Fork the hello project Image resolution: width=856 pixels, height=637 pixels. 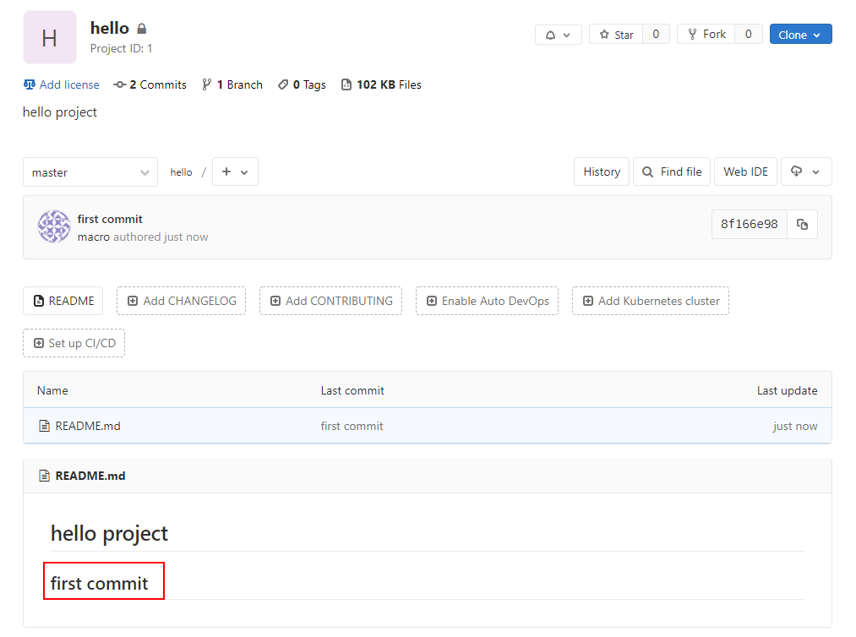[706, 35]
